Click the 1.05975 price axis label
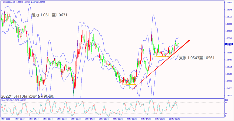The height and width of the screenshot is (121, 234). click(x=229, y=31)
